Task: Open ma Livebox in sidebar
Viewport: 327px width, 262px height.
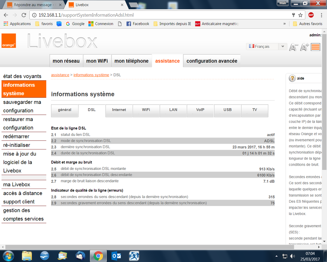Action: 17,185
